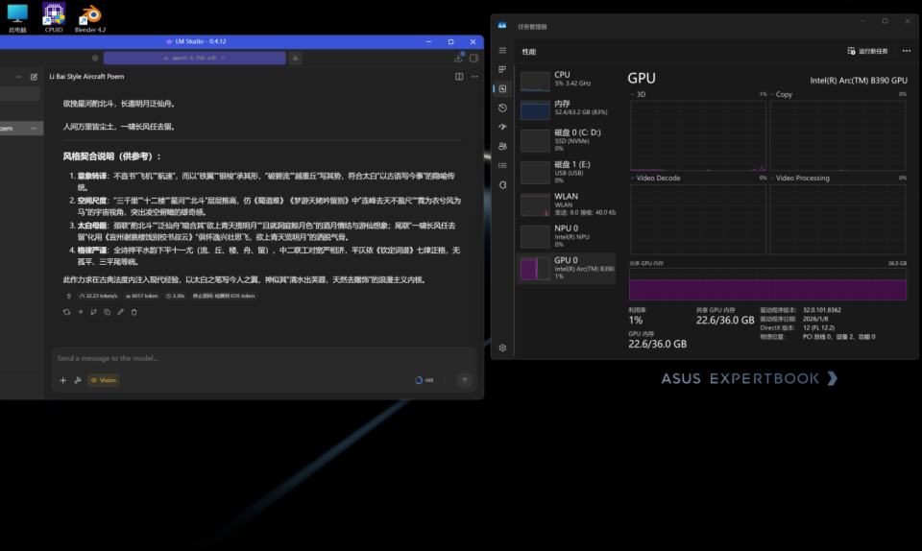Copy the assistant message
This screenshot has width=922, height=551.
coord(107,312)
